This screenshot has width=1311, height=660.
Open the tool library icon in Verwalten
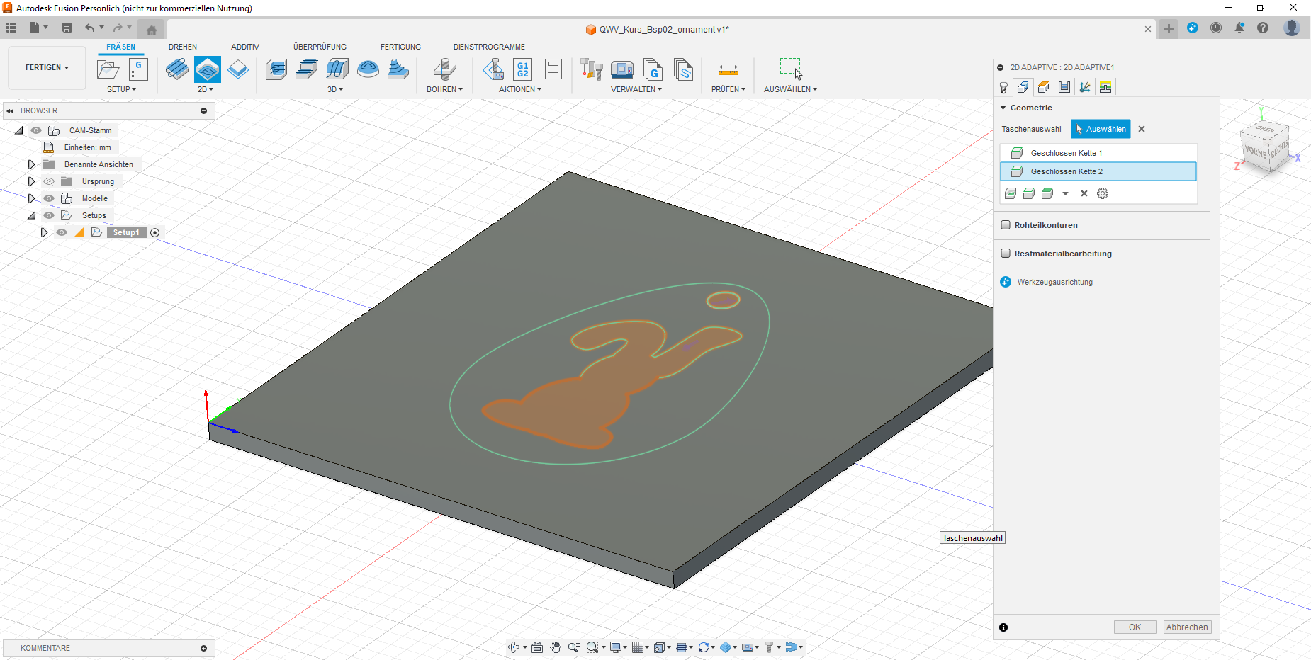[x=591, y=69]
